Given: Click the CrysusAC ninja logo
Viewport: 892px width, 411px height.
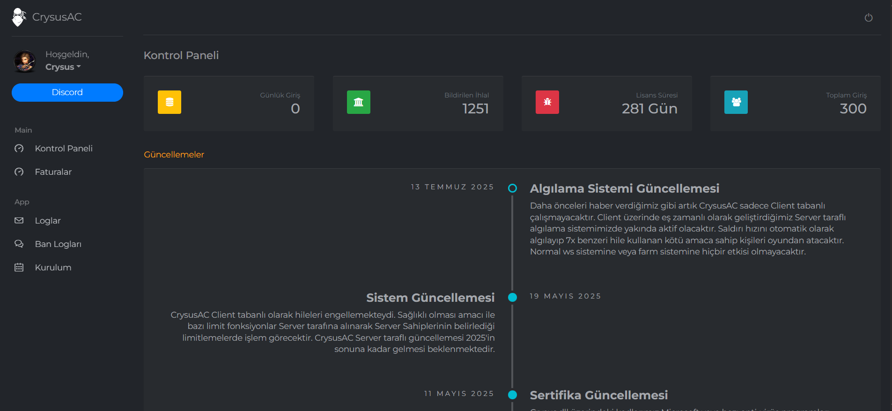Looking at the screenshot, I should 19,17.
